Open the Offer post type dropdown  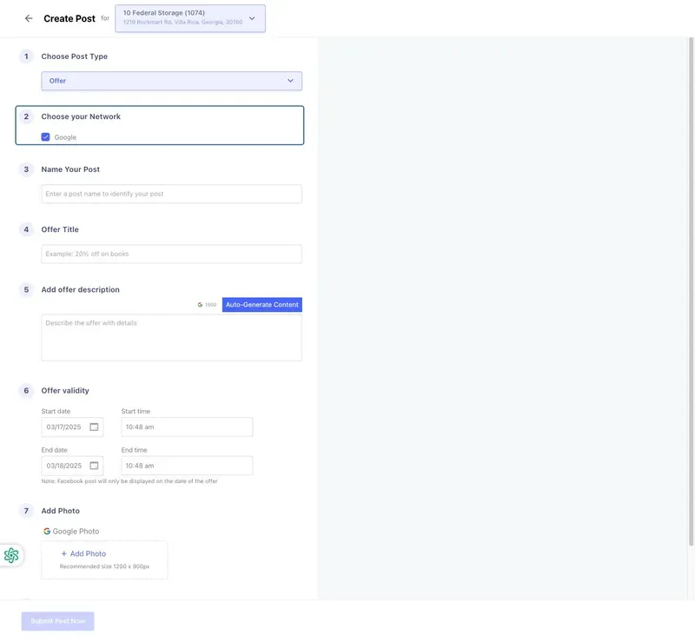click(171, 81)
